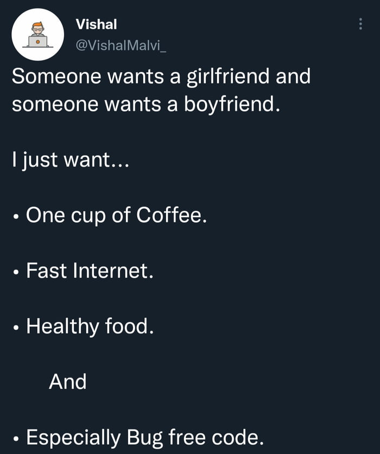Screen dimensions: 380x454
Task: Click the line "Someone wants a girlfriend and"
Action: (161, 76)
